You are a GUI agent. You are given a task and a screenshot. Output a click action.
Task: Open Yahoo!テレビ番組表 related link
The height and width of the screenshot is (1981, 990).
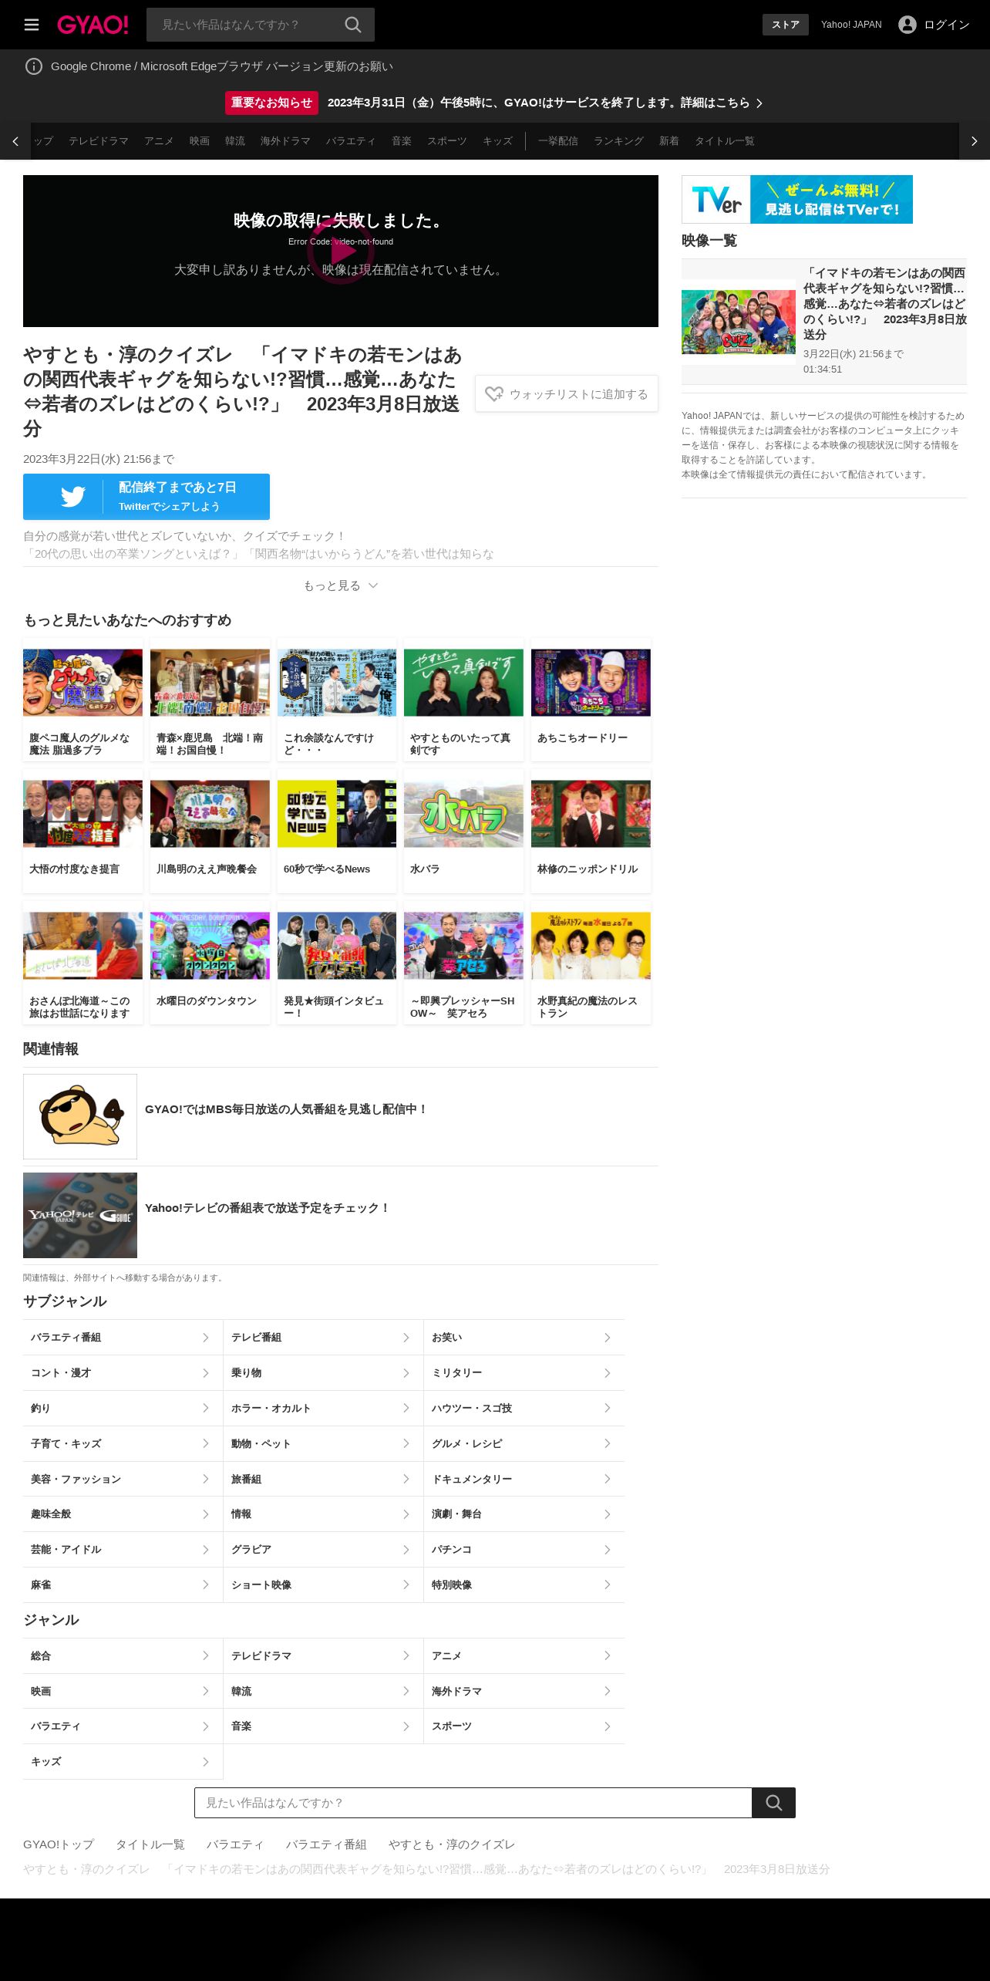(341, 1215)
